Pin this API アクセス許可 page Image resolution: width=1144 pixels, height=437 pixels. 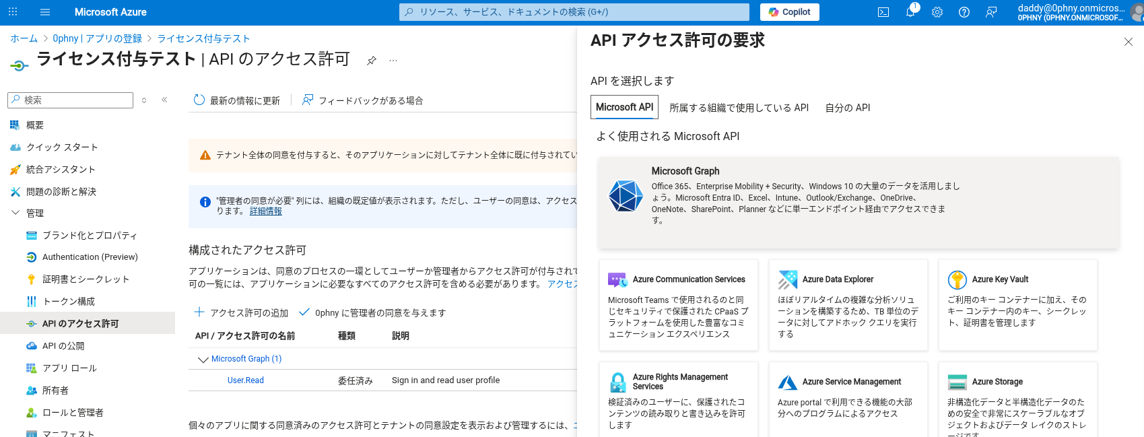371,61
